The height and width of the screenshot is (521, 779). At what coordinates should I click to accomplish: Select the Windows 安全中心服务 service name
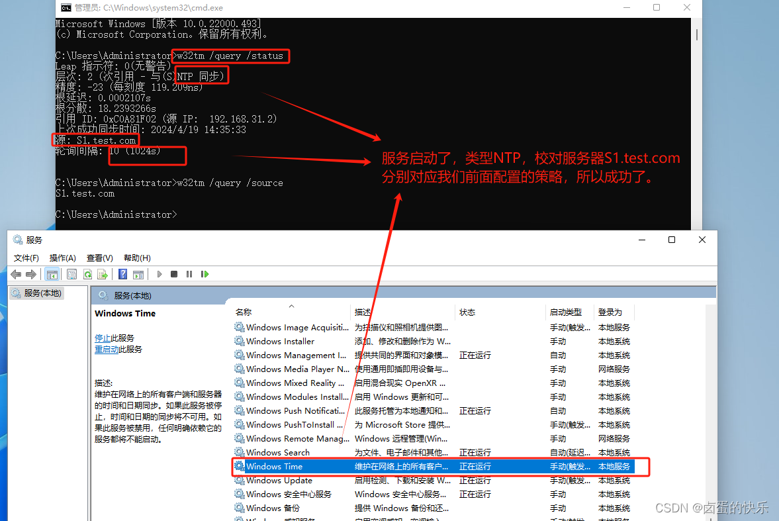[x=289, y=494]
